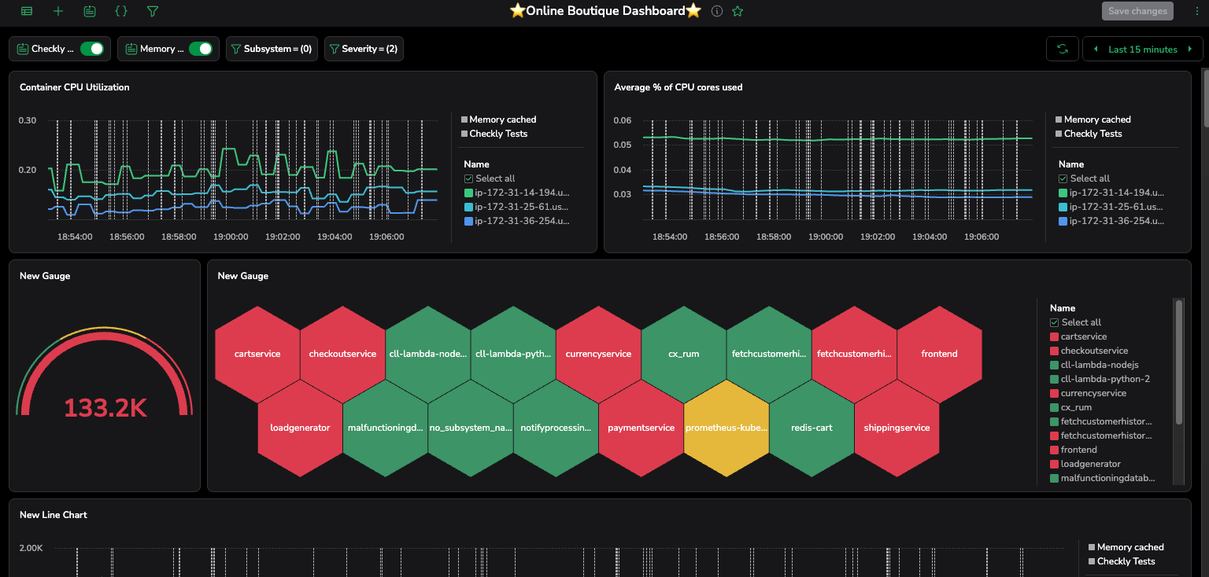
Task: Open the Subsystem filter dropdown
Action: (272, 49)
